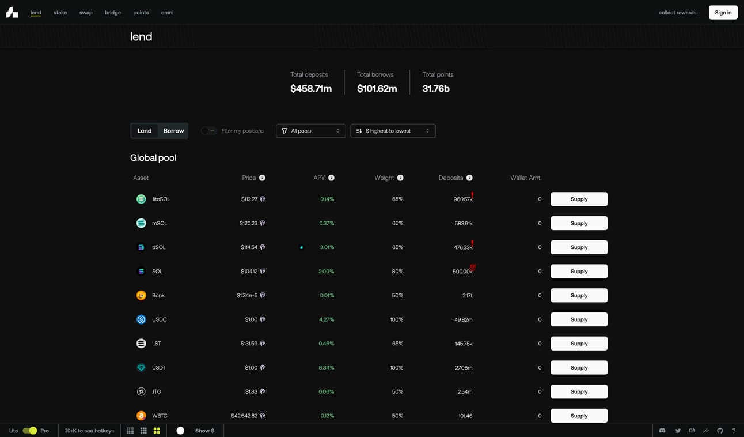Viewport: 744px width, 437px height.
Task: Open the analytics chart icon in footer
Action: point(706,431)
